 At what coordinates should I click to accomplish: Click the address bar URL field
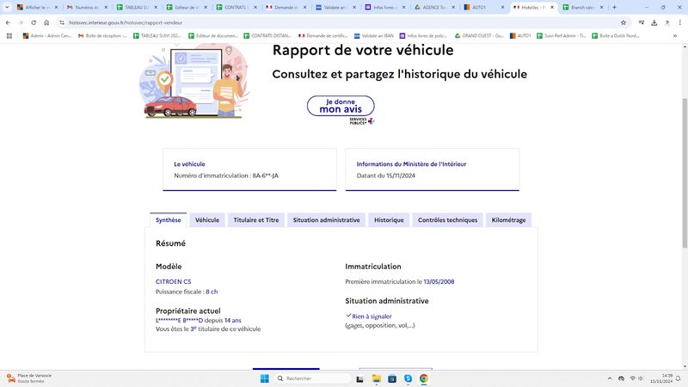(x=342, y=22)
